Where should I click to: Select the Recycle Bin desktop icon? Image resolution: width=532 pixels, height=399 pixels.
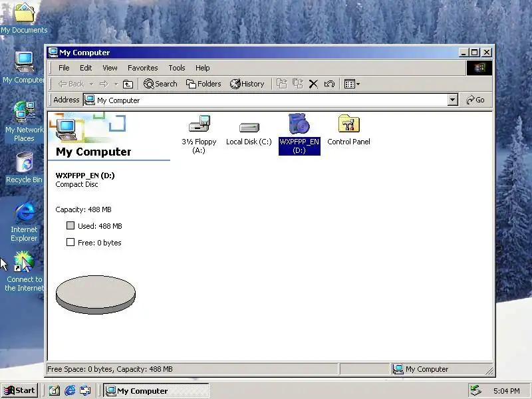(x=24, y=168)
